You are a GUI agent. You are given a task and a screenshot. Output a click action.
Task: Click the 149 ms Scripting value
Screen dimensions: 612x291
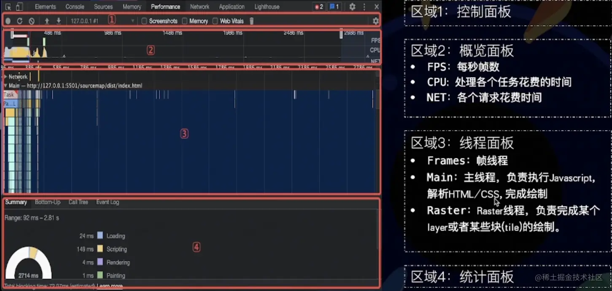click(85, 249)
